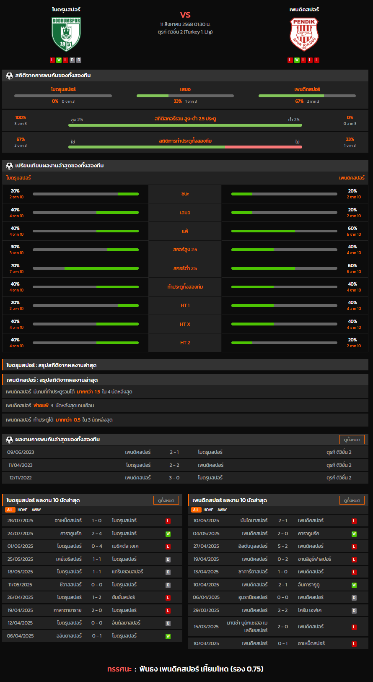The height and width of the screenshot is (682, 373).
Task: Click the L badge on Pendikspor's 13/04/2025 match
Action: click(354, 572)
